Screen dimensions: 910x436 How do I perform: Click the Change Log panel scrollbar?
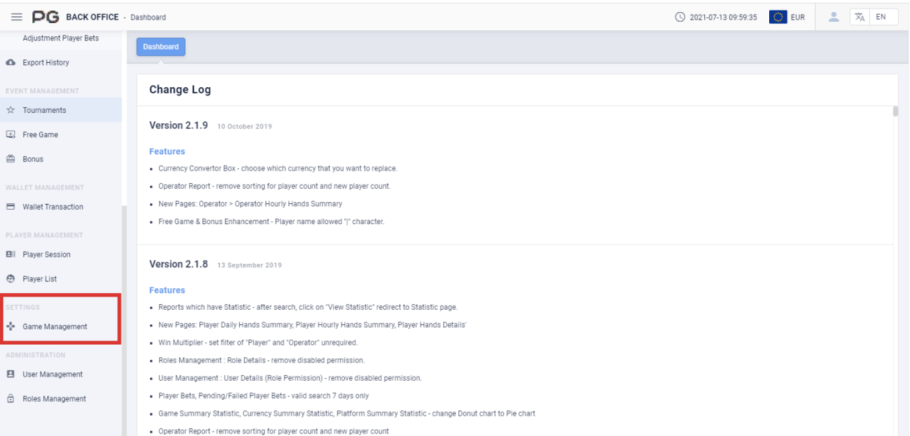click(895, 112)
